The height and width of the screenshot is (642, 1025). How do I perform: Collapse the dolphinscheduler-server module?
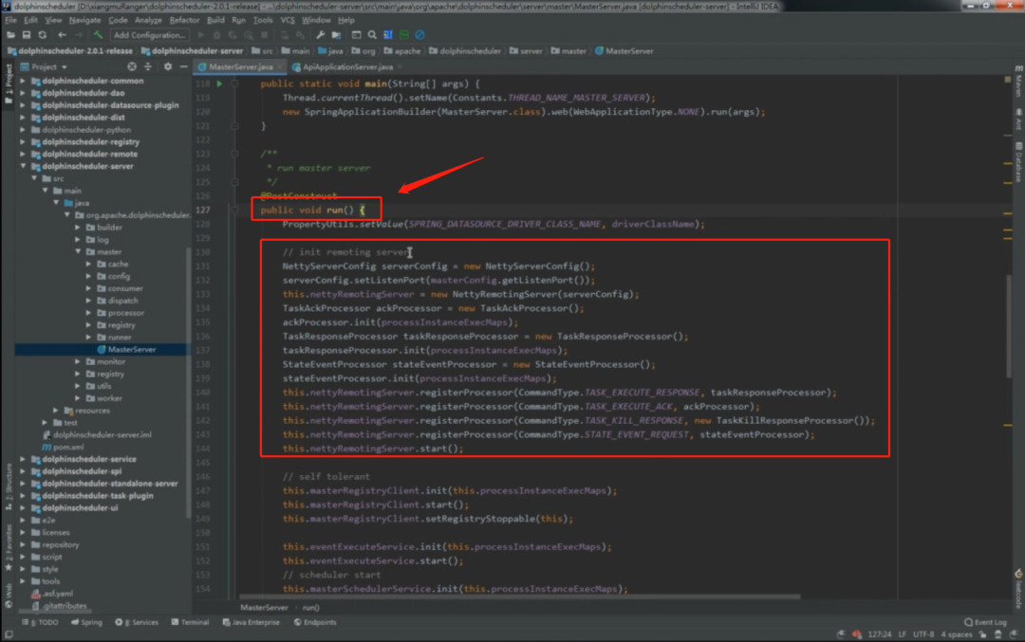click(23, 166)
